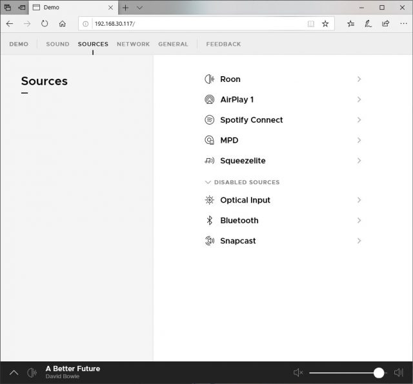Click the Optical Input label
The height and width of the screenshot is (384, 413).
click(x=245, y=200)
